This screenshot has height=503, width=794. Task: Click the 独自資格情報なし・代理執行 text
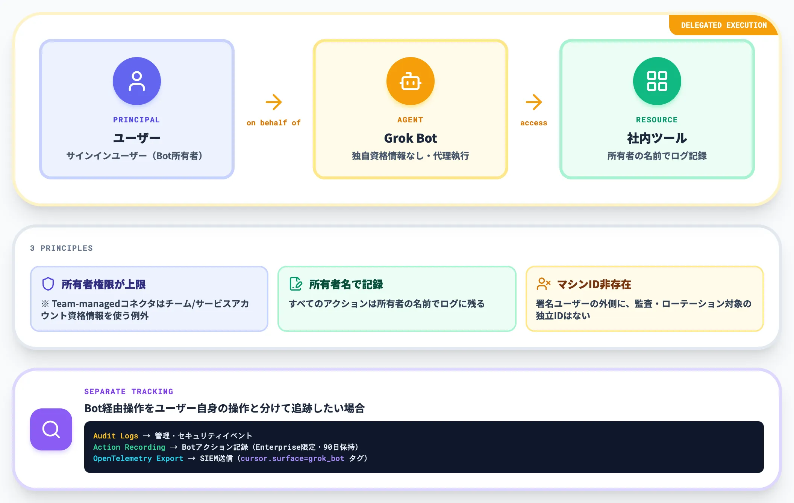[x=411, y=156]
